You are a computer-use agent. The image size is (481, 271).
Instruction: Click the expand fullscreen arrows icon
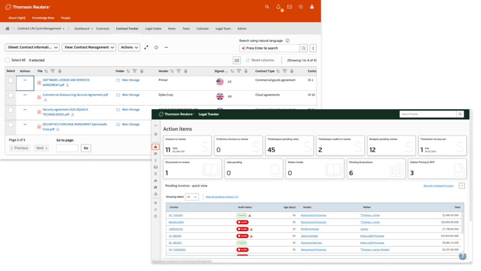(146, 47)
